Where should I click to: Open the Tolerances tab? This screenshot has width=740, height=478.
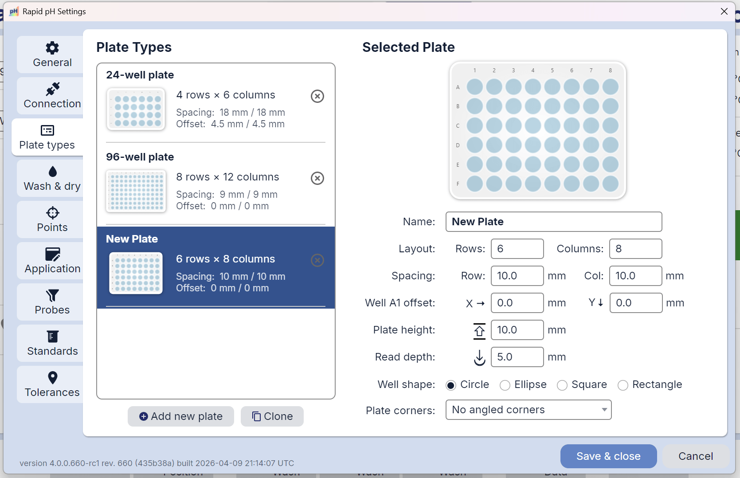point(52,384)
